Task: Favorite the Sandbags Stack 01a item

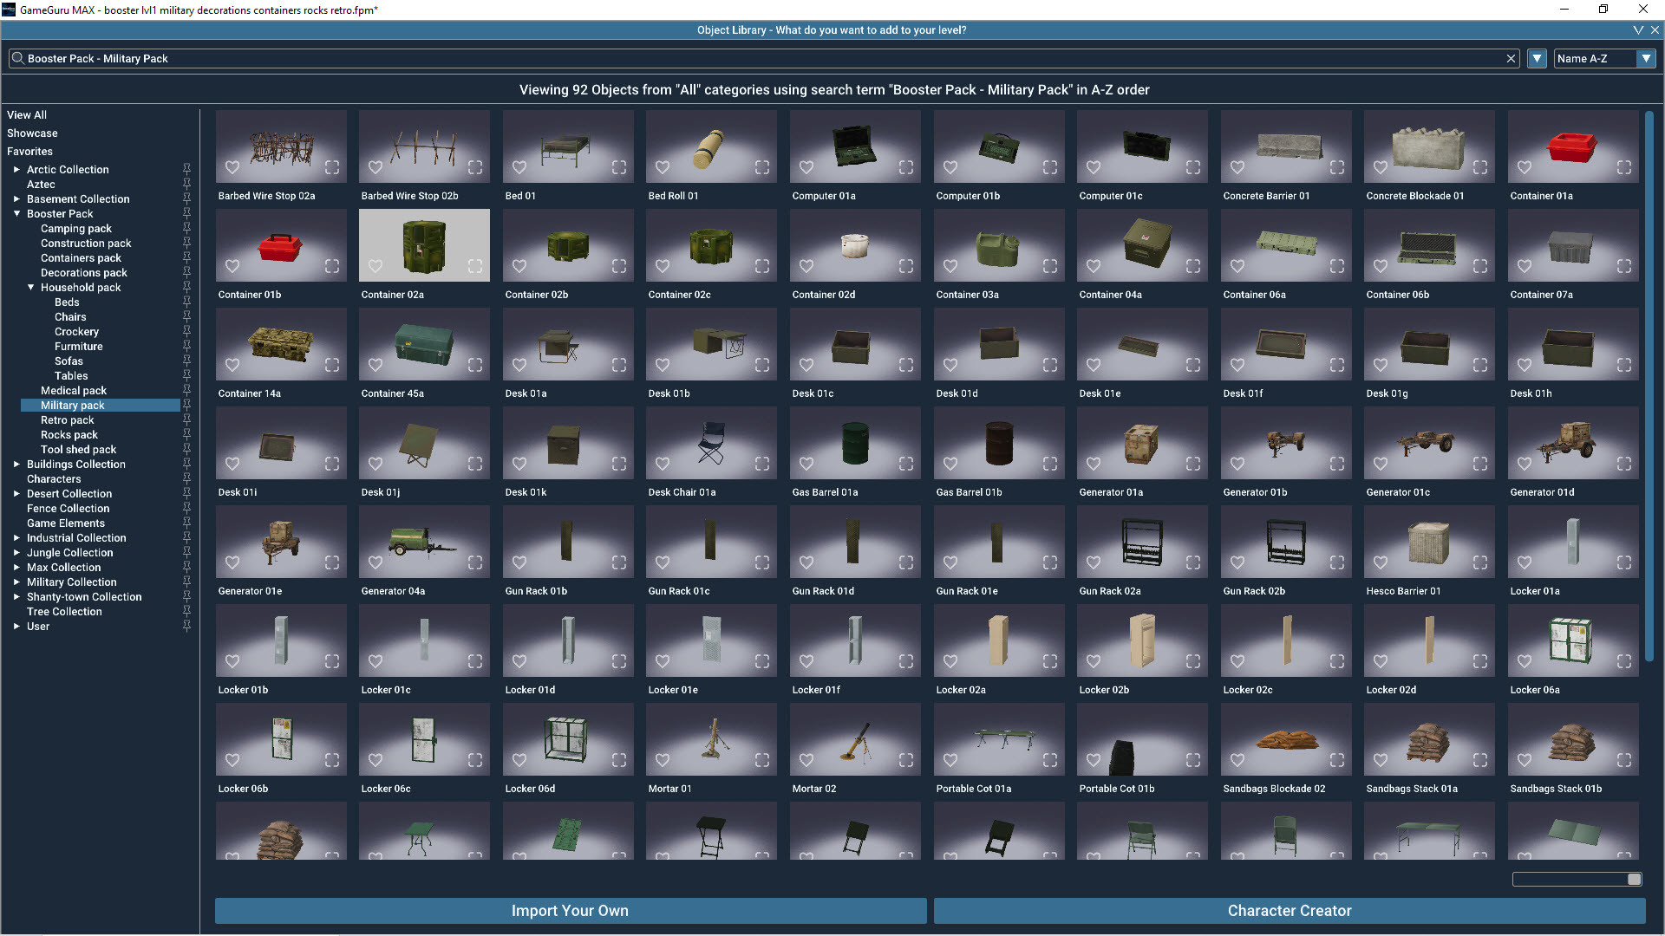Action: point(1381,760)
